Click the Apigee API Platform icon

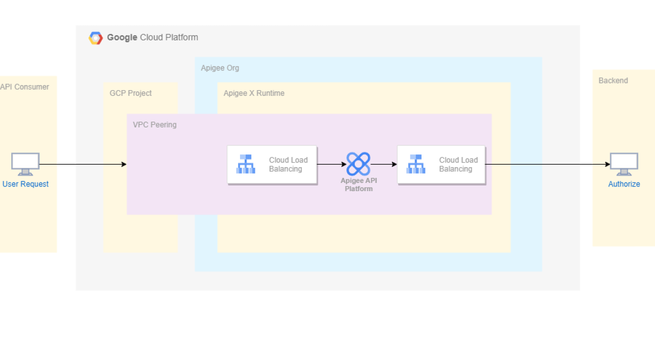point(358,164)
